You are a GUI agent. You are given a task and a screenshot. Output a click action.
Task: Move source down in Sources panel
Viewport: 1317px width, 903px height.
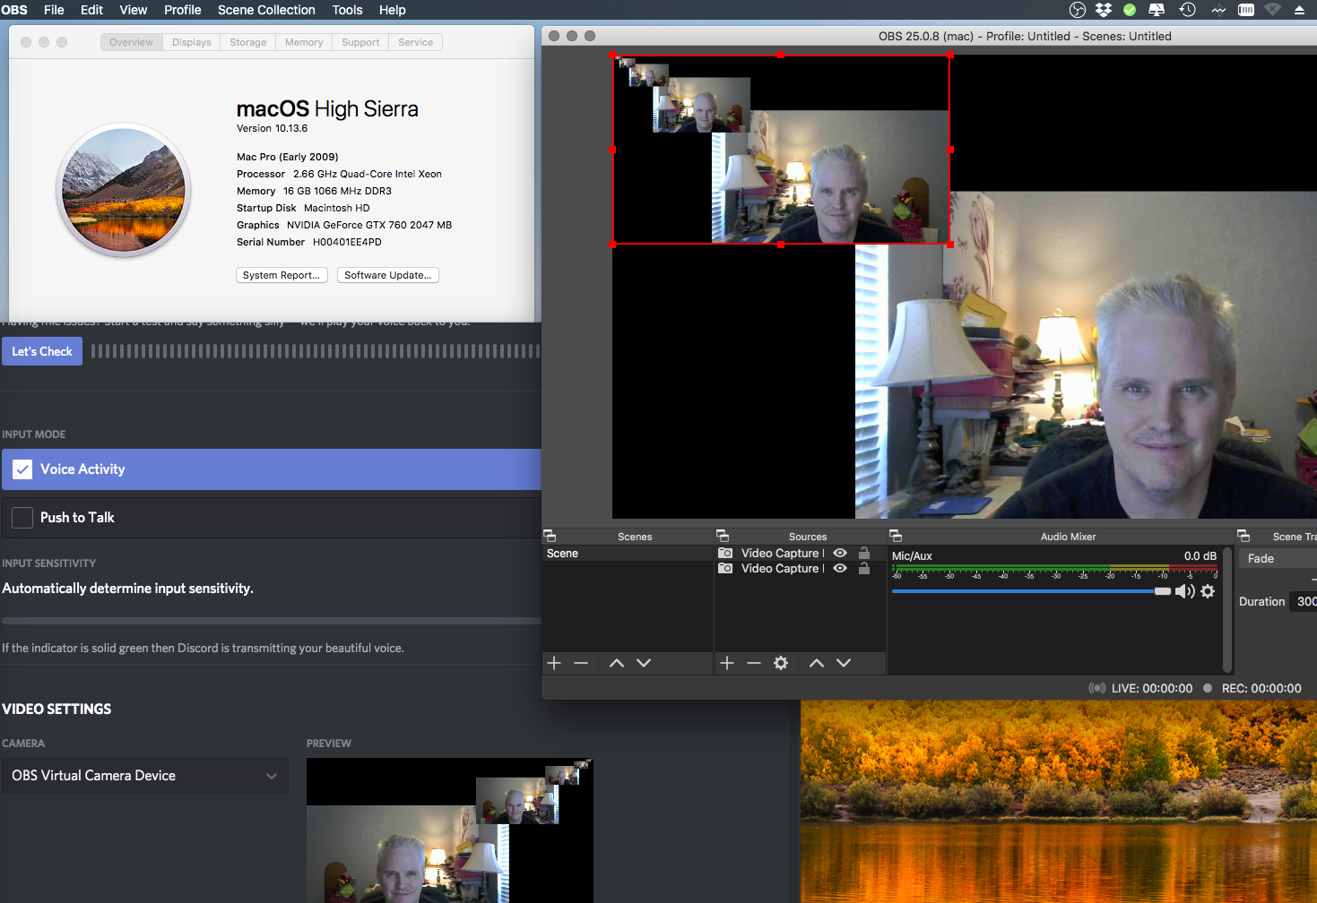pyautogui.click(x=844, y=663)
